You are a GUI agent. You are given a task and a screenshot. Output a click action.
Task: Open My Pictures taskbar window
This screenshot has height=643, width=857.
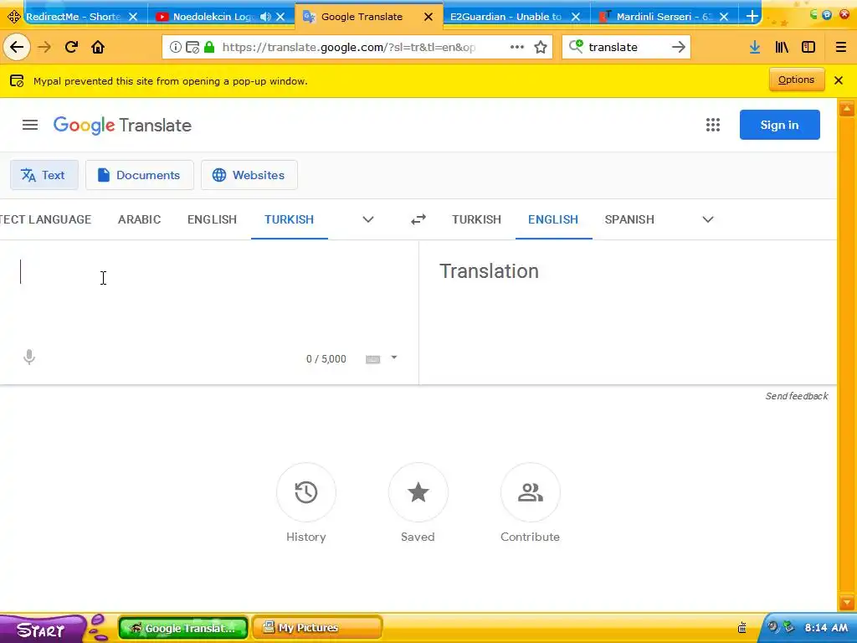[317, 628]
